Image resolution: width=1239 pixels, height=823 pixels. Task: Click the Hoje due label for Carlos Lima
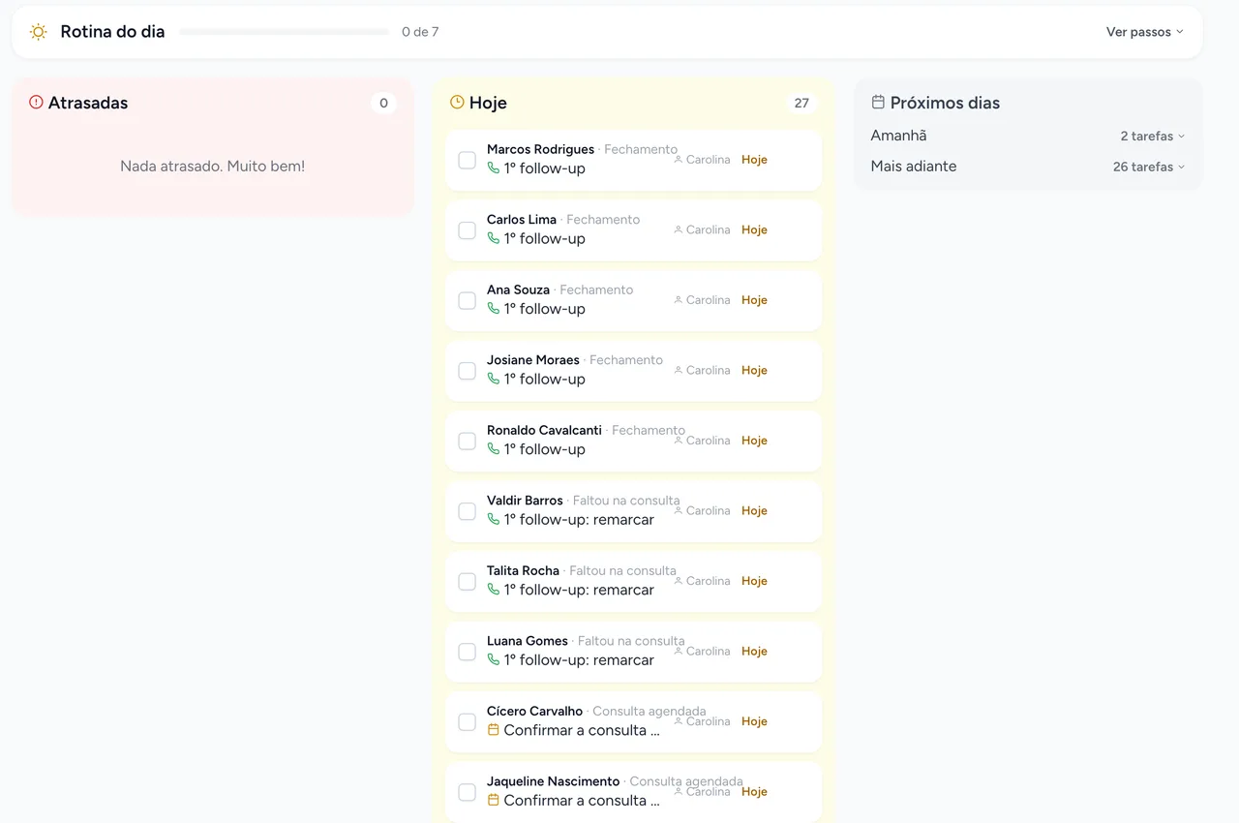754,229
